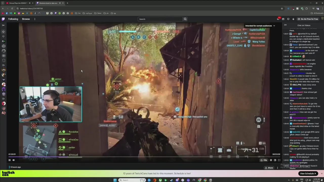324x182 pixels.
Task: Click the TwitchCon logo in banner
Action: 8,173
